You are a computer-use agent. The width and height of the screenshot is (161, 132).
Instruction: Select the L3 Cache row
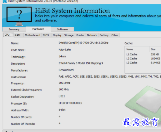pyautogui.click(x=143, y=63)
